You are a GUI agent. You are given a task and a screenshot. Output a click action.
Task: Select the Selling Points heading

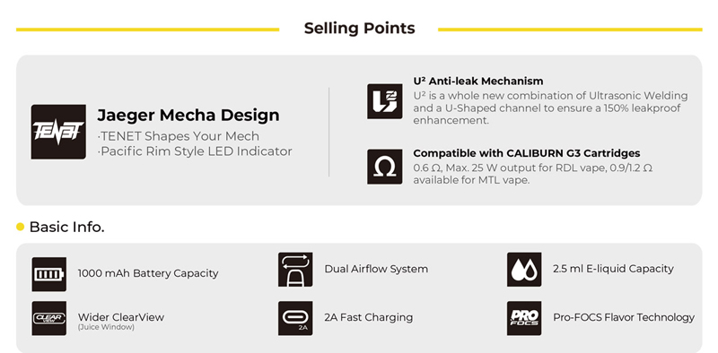tap(360, 29)
